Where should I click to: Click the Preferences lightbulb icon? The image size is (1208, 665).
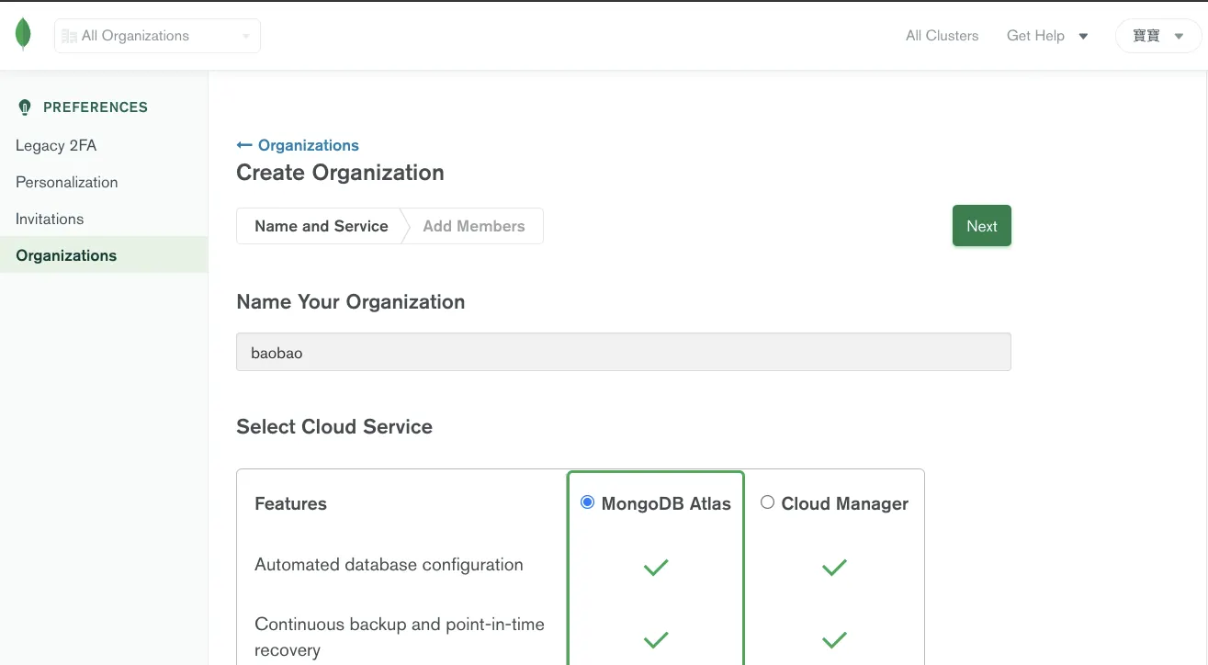pos(25,107)
